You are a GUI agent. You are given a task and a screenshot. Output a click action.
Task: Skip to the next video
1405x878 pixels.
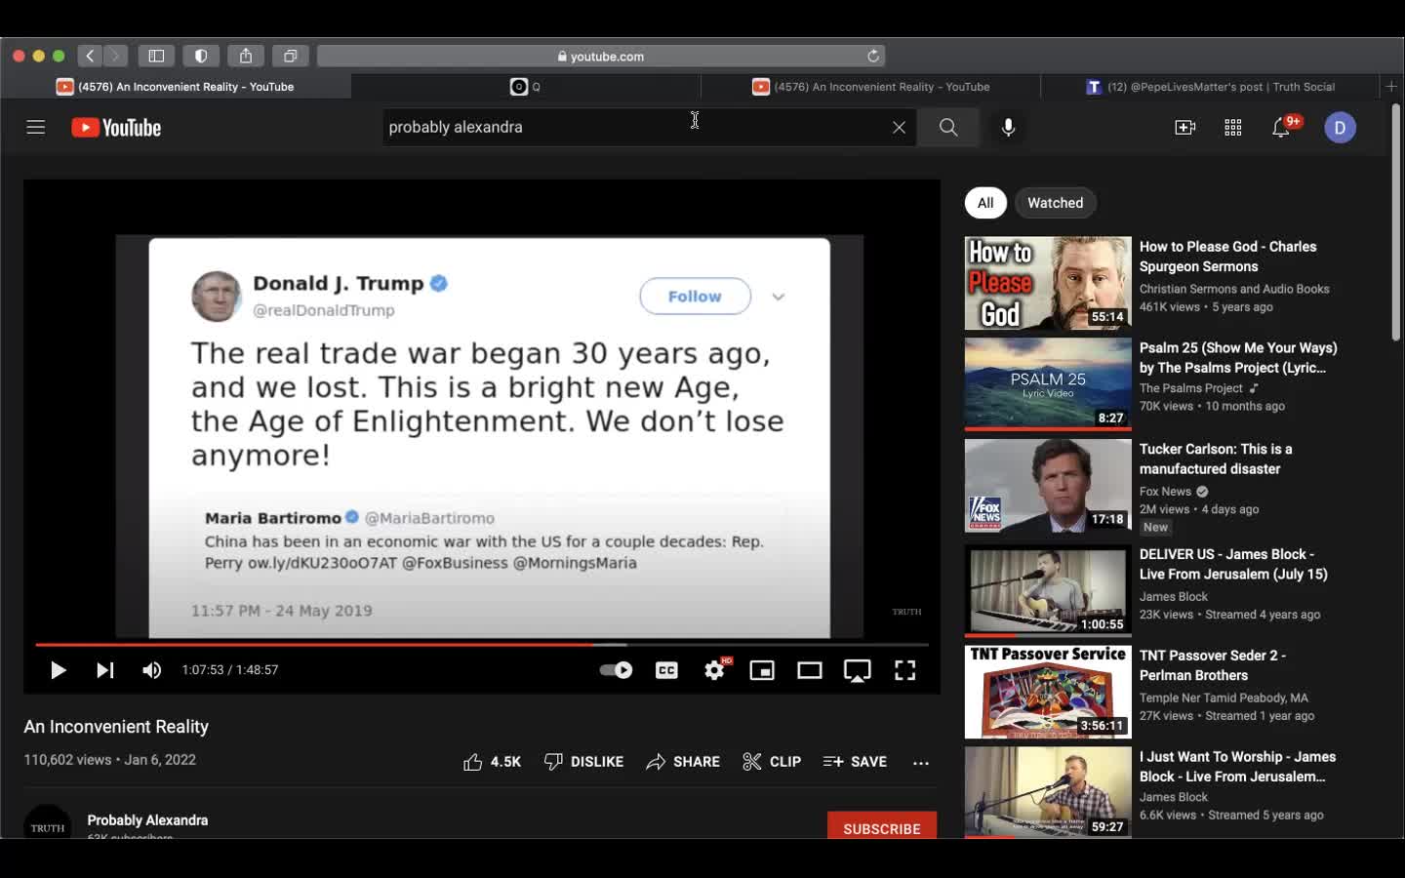click(104, 670)
